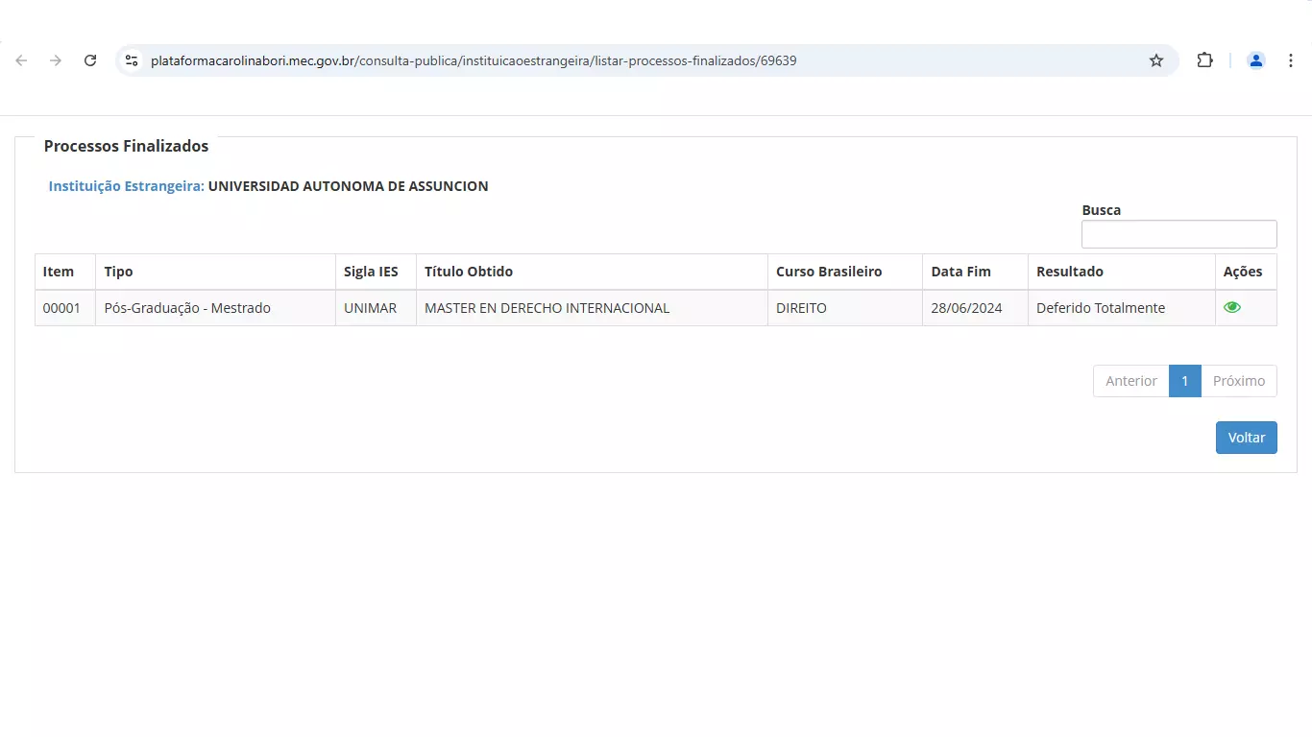Go to Próximo page
The image size is (1312, 737).
1239,381
